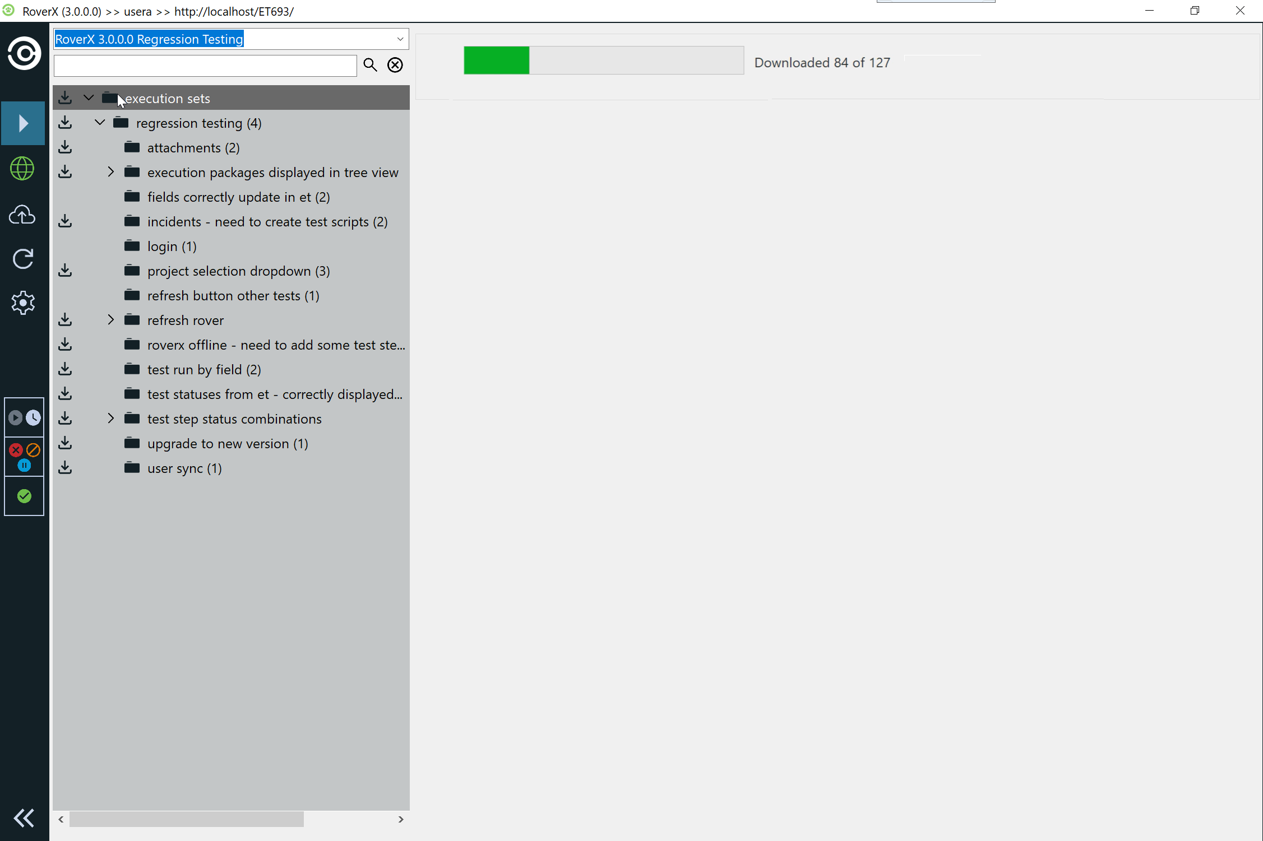The image size is (1263, 841).
Task: Open the globe web view icon
Action: tap(23, 169)
